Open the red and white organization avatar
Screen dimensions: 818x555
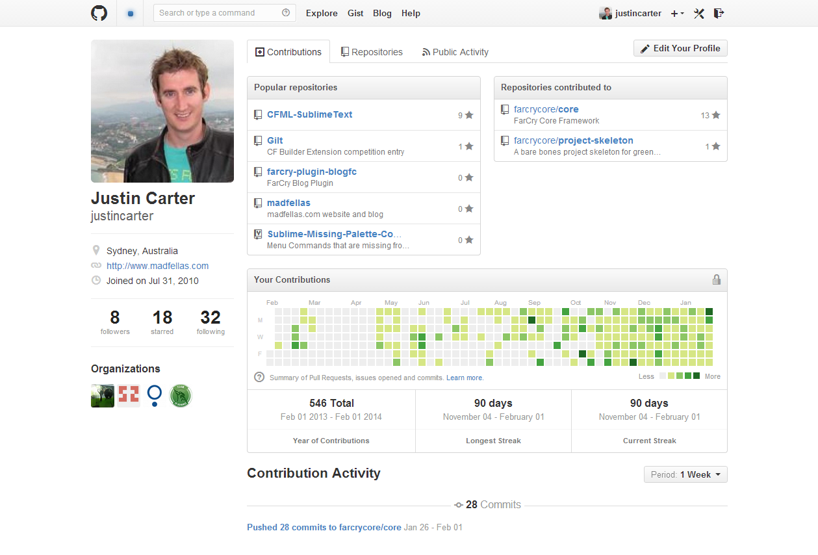pyautogui.click(x=129, y=396)
